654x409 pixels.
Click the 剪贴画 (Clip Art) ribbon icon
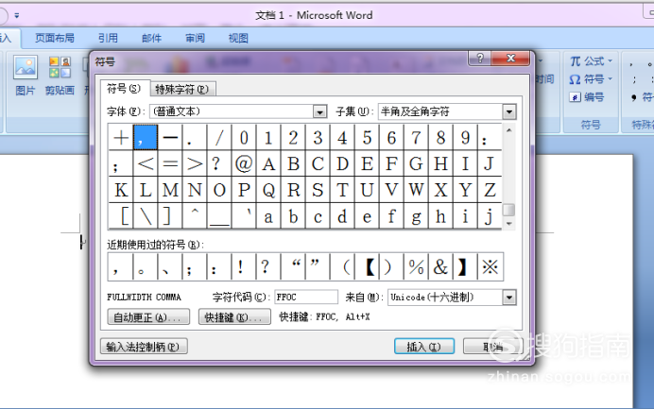(x=60, y=76)
